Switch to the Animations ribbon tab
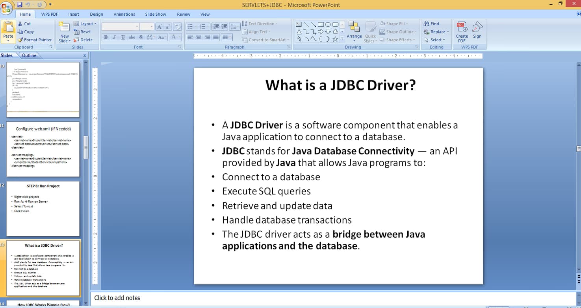The width and height of the screenshot is (581, 308). tap(124, 14)
